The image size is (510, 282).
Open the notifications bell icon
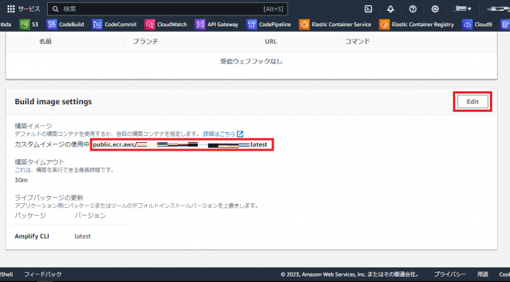[390, 9]
